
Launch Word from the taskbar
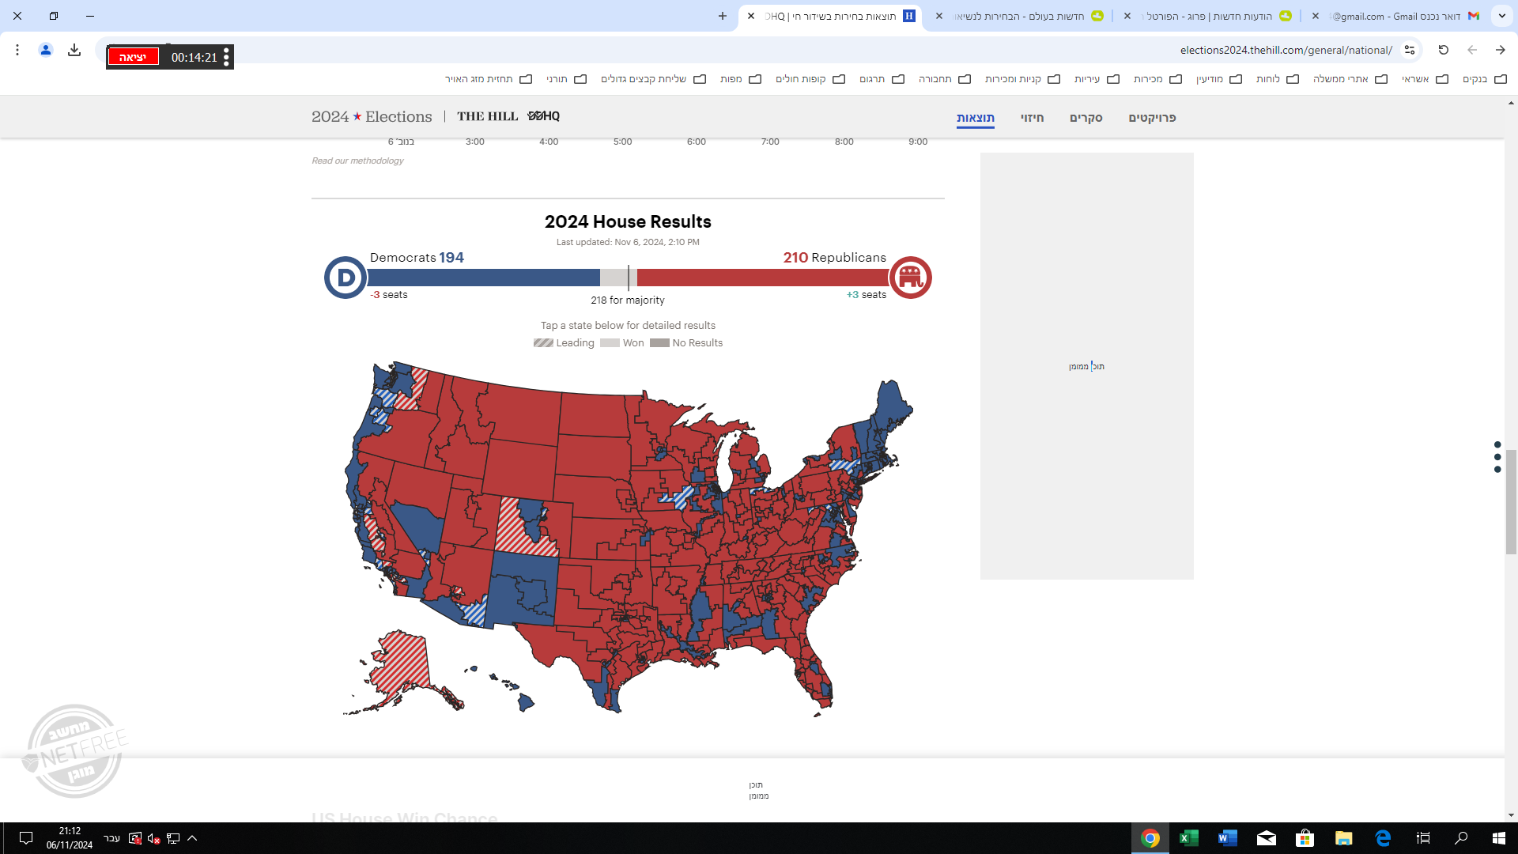click(x=1227, y=838)
